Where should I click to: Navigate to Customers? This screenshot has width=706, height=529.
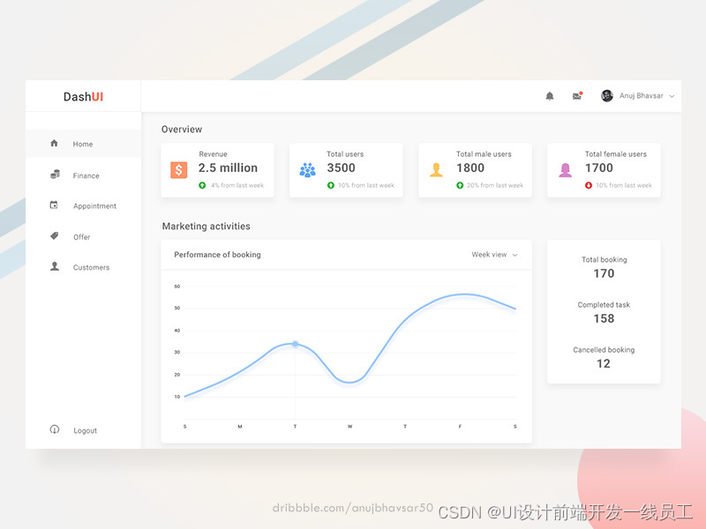point(92,267)
